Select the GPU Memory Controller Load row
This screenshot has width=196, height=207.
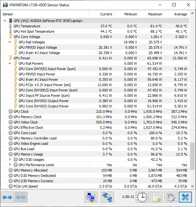point(95,138)
